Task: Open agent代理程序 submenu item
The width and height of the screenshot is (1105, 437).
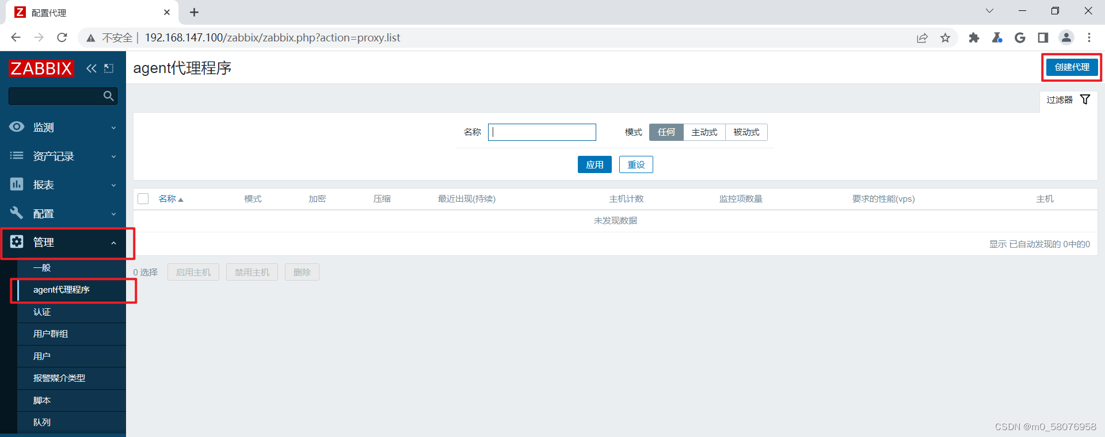Action: [71, 290]
